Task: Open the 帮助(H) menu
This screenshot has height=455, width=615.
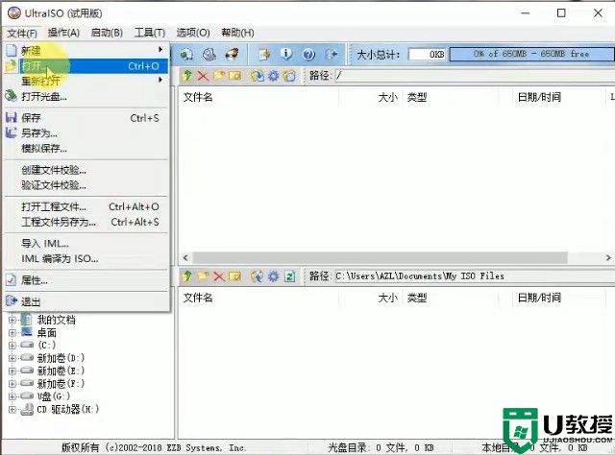Action: tap(237, 33)
